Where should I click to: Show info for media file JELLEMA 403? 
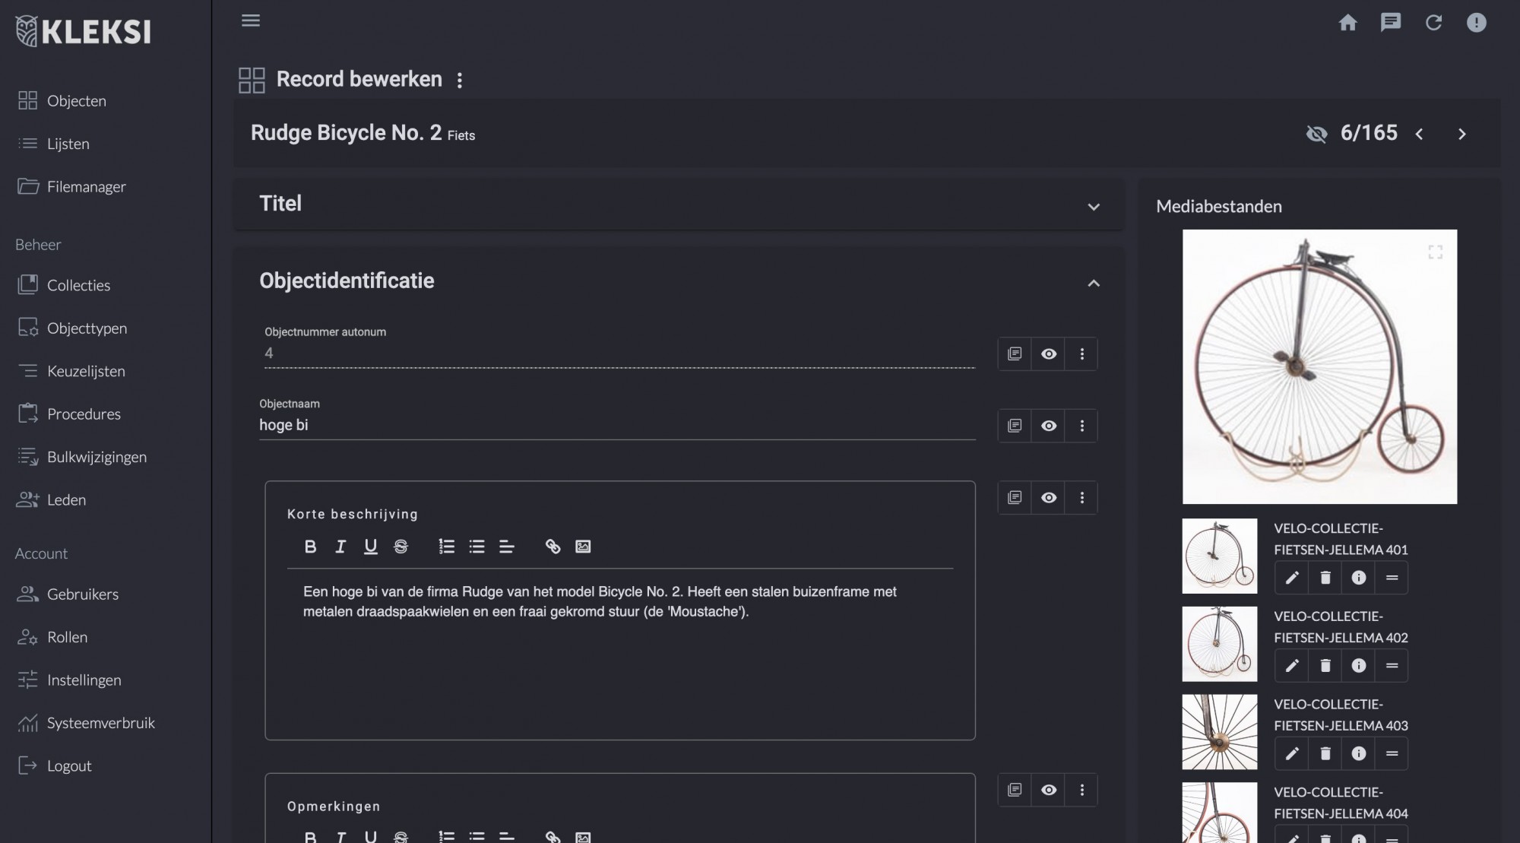pyautogui.click(x=1358, y=753)
